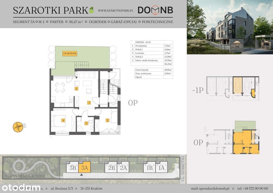Screen dimensions: 273x193
Task: Select room marker 3 in the bathroom
Action: coord(86,124)
